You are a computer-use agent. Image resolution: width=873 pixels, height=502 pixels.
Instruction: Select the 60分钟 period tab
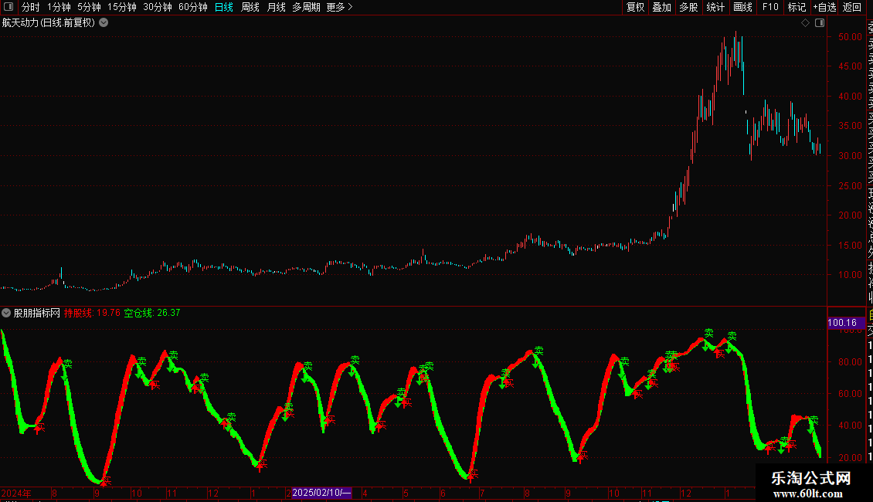193,7
